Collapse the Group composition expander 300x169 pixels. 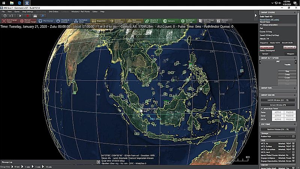click(x=261, y=25)
